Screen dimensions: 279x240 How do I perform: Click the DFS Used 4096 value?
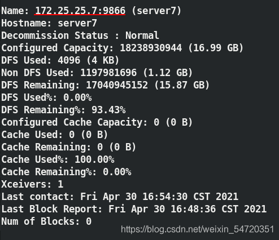pos(69,60)
